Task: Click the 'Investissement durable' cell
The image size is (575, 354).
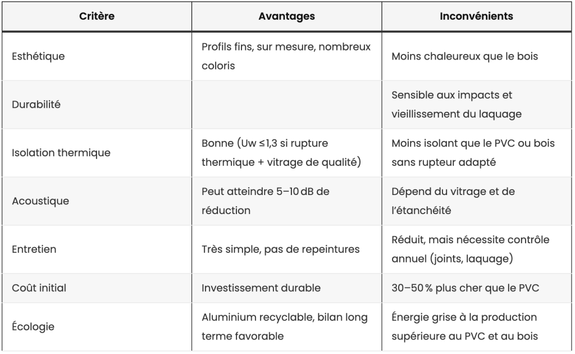Action: [286, 288]
